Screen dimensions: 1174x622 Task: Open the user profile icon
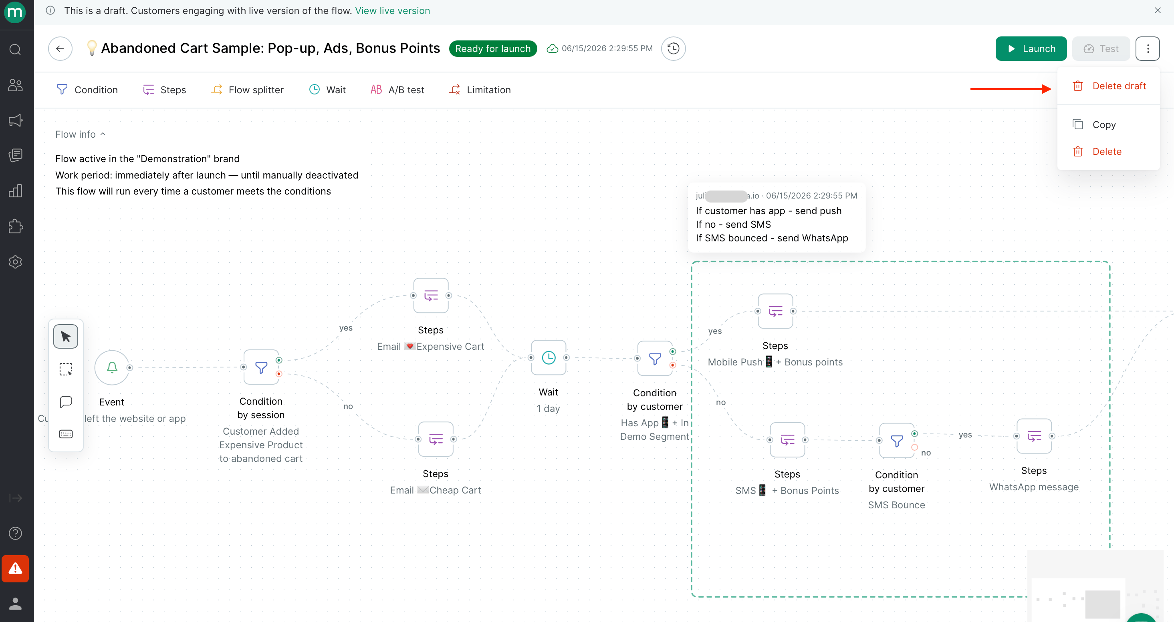coord(16,604)
